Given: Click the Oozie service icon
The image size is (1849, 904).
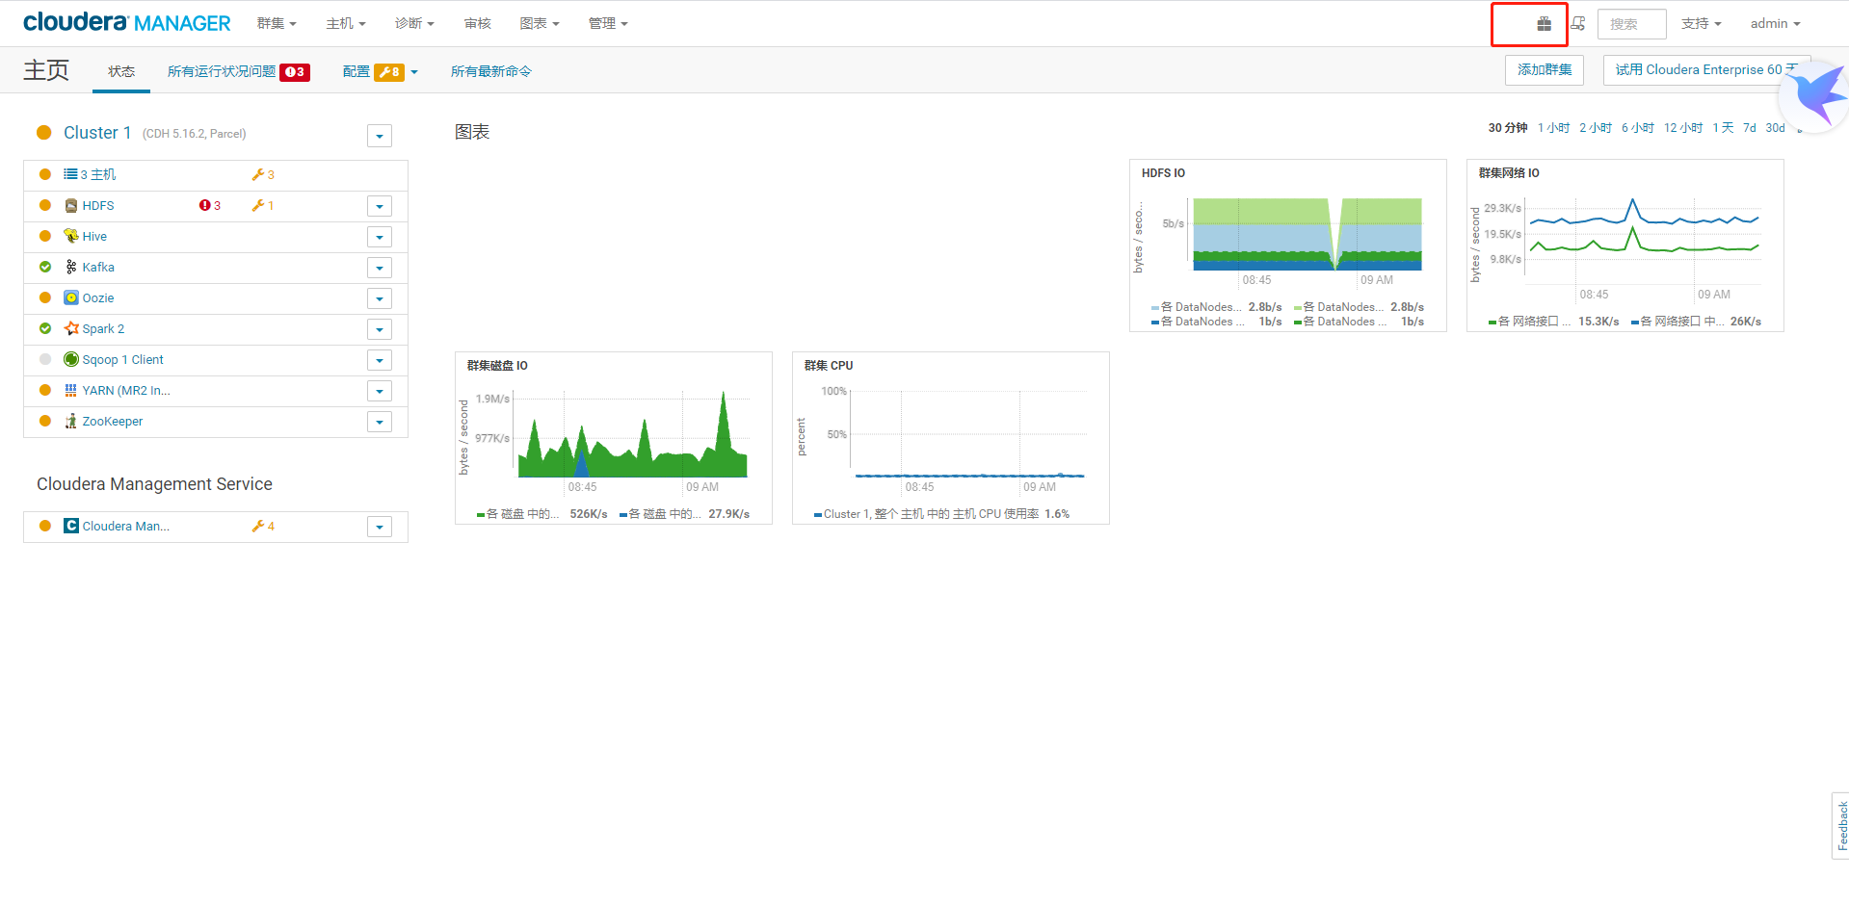Looking at the screenshot, I should pyautogui.click(x=71, y=297).
